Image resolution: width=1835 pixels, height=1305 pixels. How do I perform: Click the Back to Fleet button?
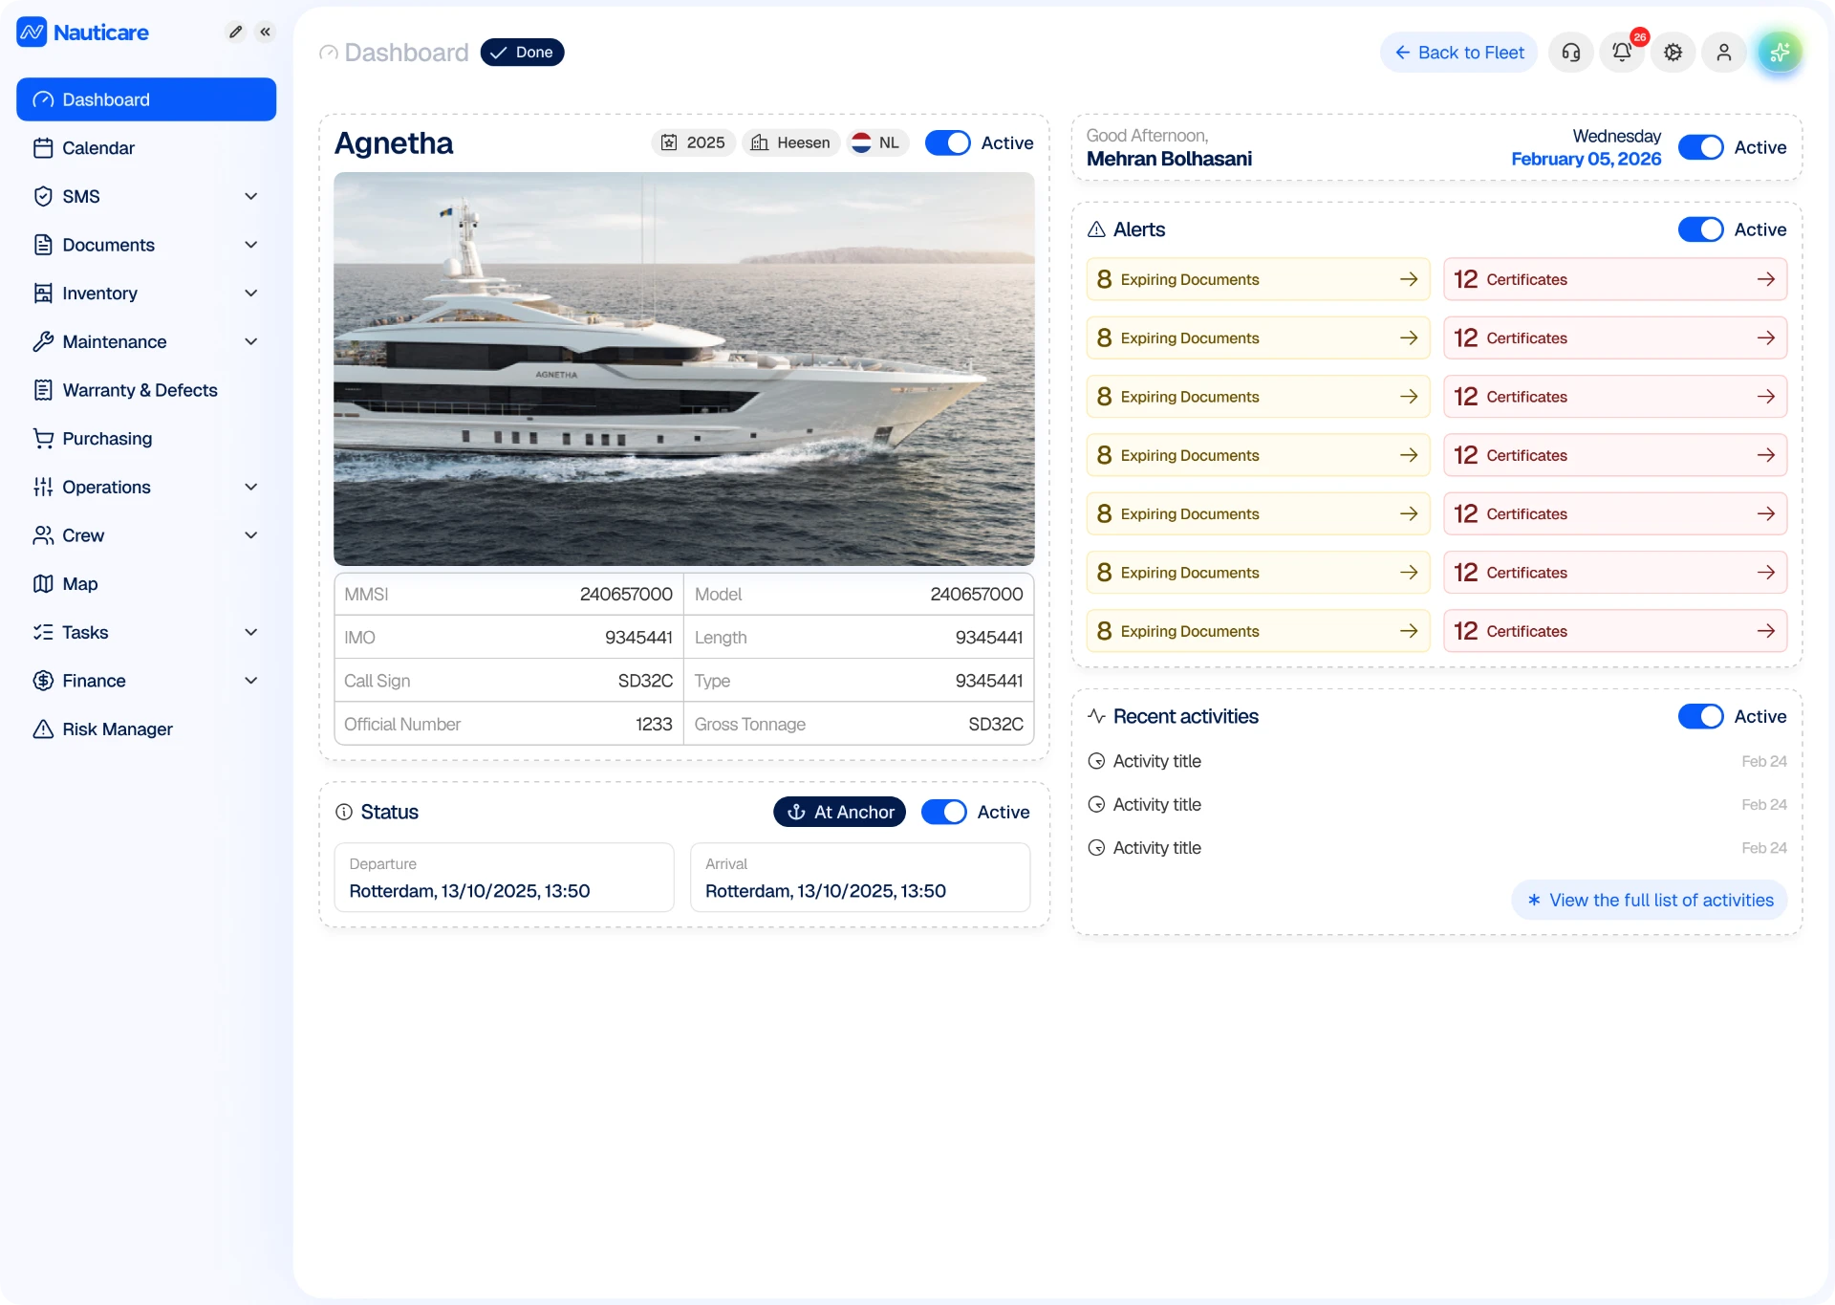click(1458, 53)
